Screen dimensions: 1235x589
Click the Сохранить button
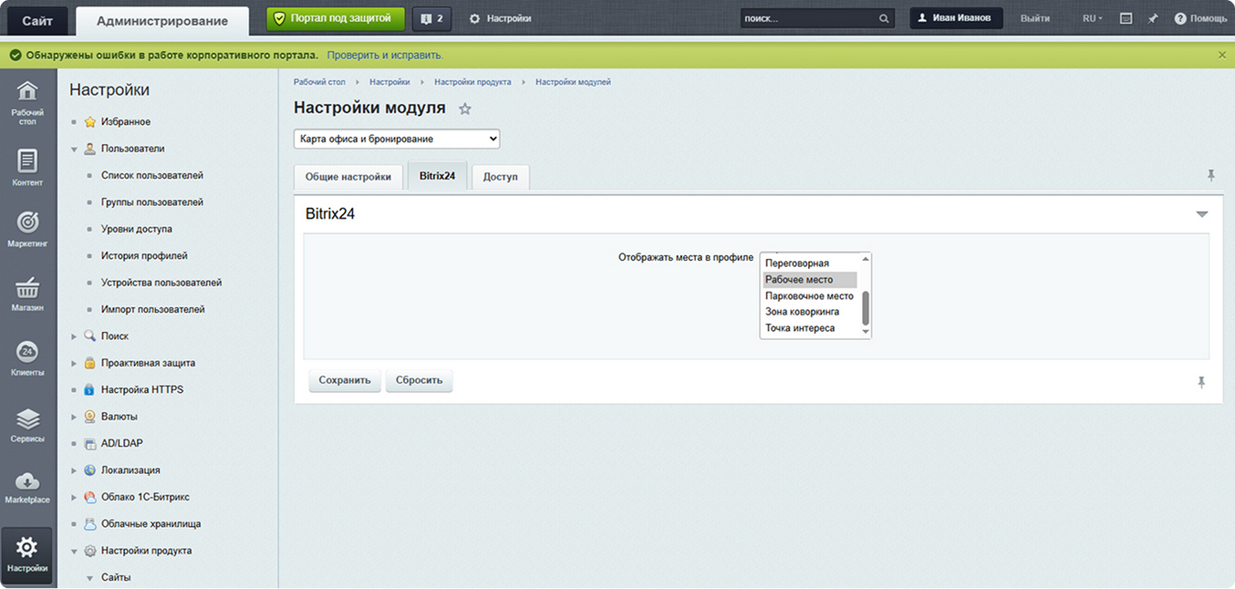pos(345,380)
